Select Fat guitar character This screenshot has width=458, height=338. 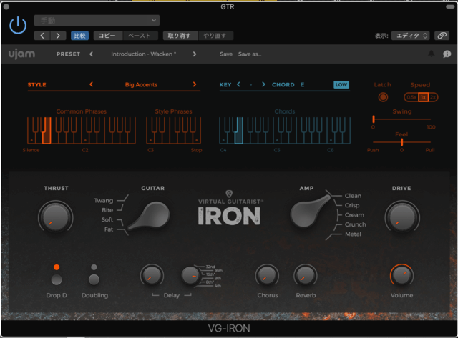click(x=109, y=229)
